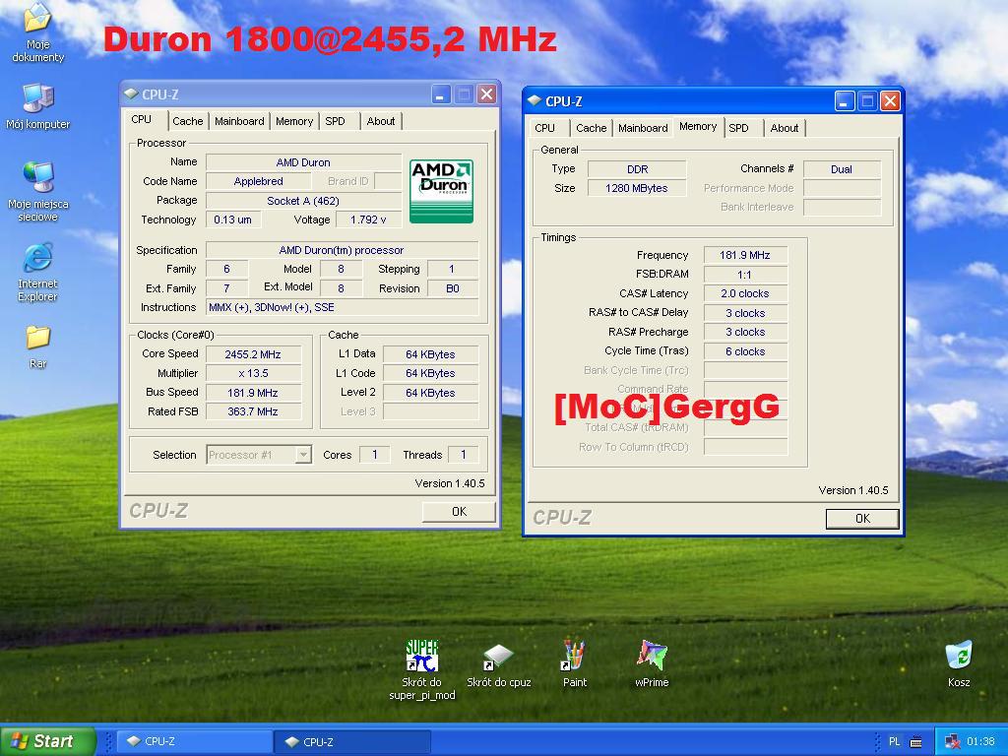The width and height of the screenshot is (1008, 756).
Task: Close the right CPU-Z Memory window
Action: point(890,101)
